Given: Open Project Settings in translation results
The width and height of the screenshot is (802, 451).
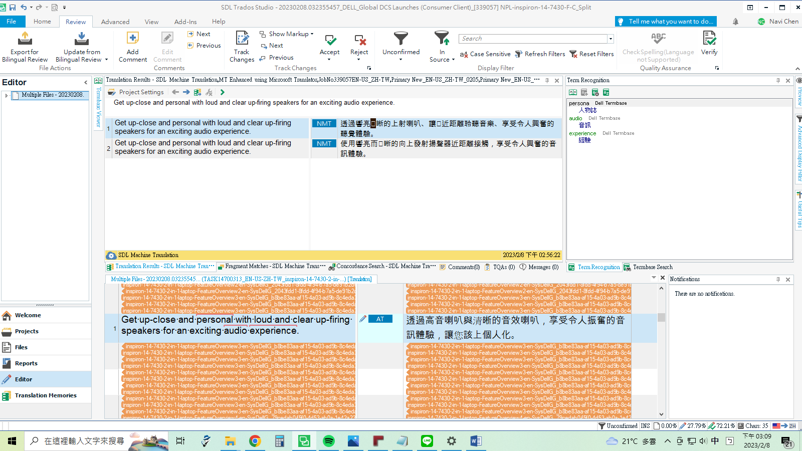Looking at the screenshot, I should pyautogui.click(x=136, y=92).
